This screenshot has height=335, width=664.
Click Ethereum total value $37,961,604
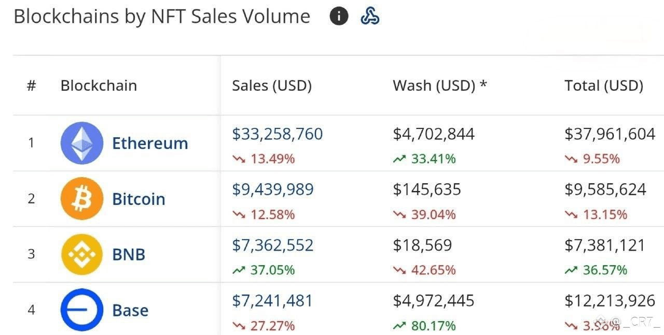(x=610, y=134)
